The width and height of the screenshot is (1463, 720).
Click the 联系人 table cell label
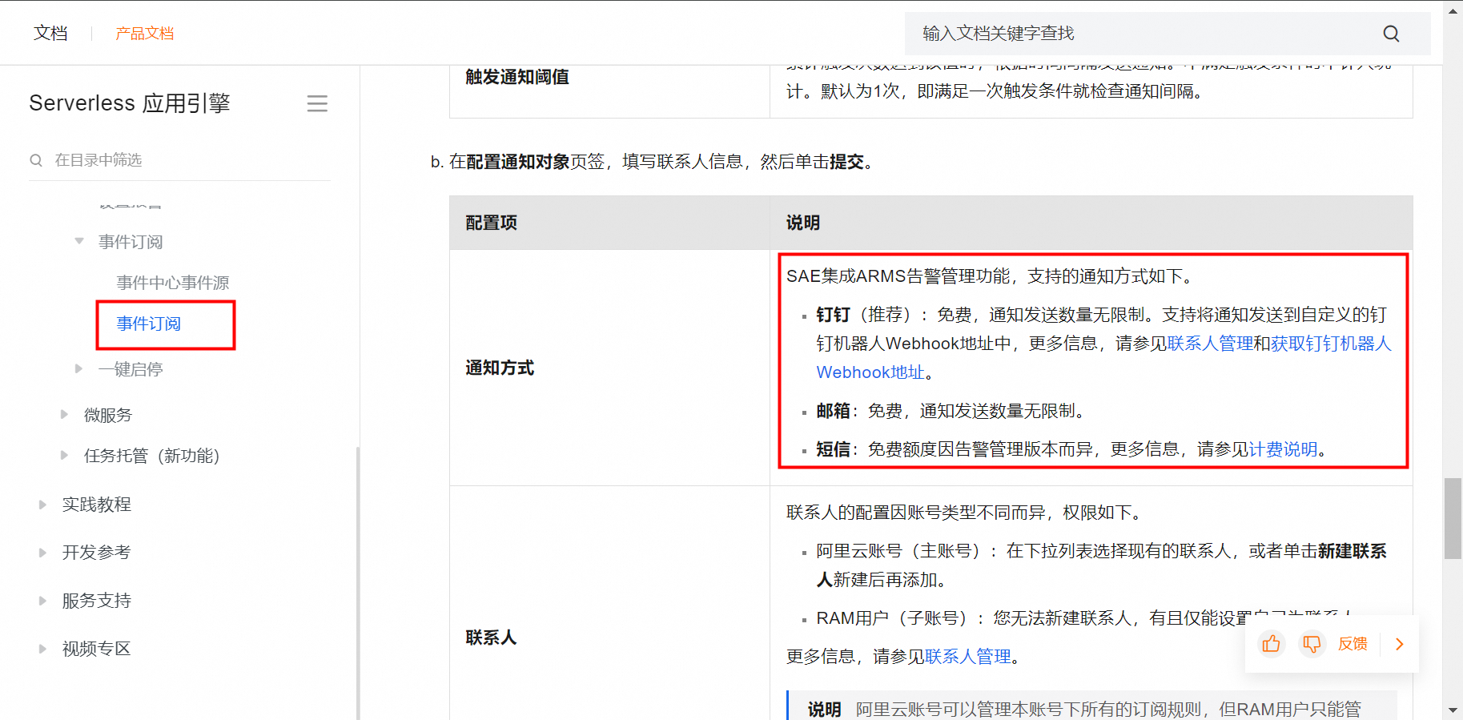pos(491,638)
